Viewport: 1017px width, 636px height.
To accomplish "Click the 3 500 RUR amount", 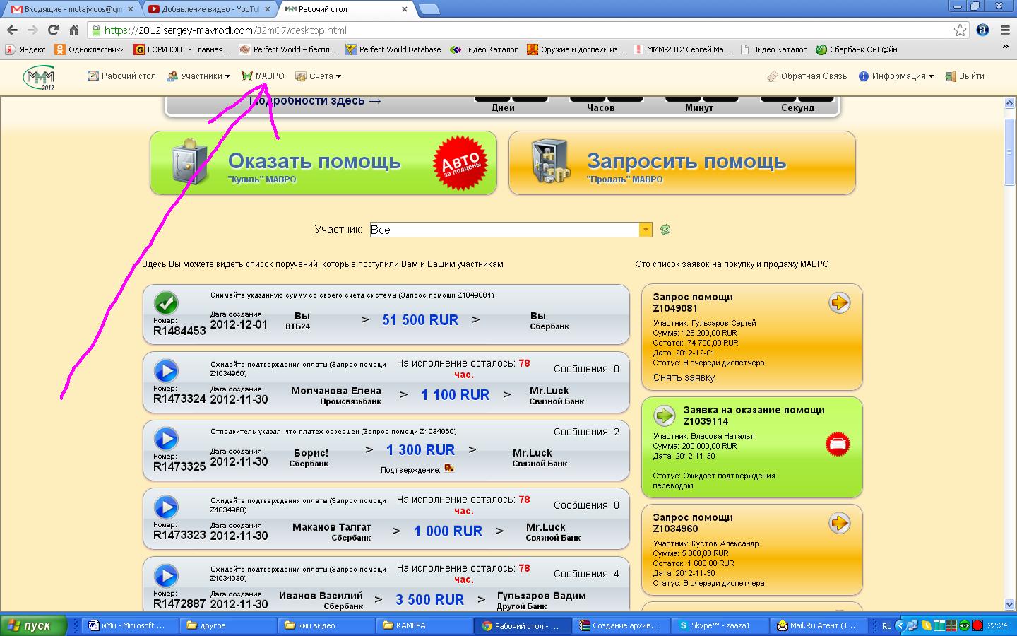I will point(429,600).
